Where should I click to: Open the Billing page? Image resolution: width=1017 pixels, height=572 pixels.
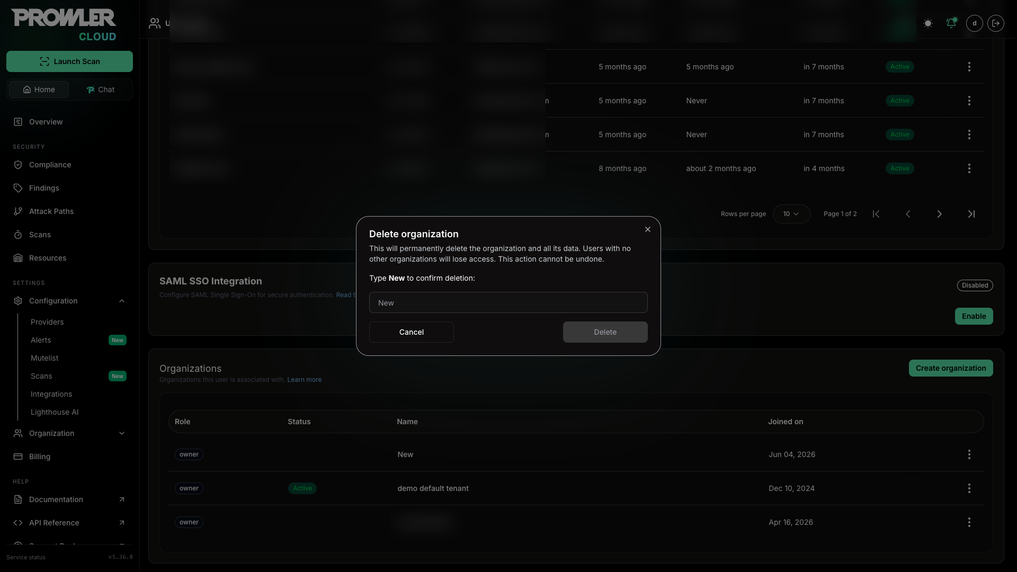coord(40,457)
